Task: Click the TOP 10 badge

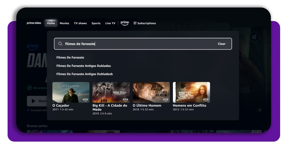Action: (x=256, y=131)
